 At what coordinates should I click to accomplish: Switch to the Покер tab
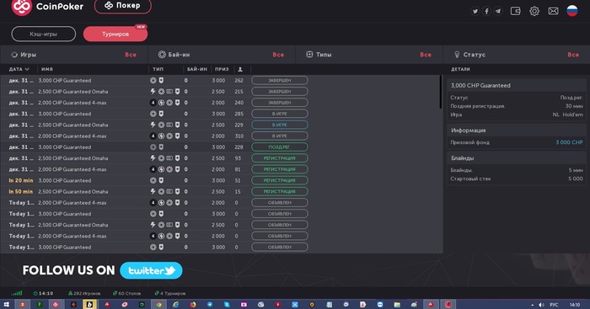click(123, 6)
